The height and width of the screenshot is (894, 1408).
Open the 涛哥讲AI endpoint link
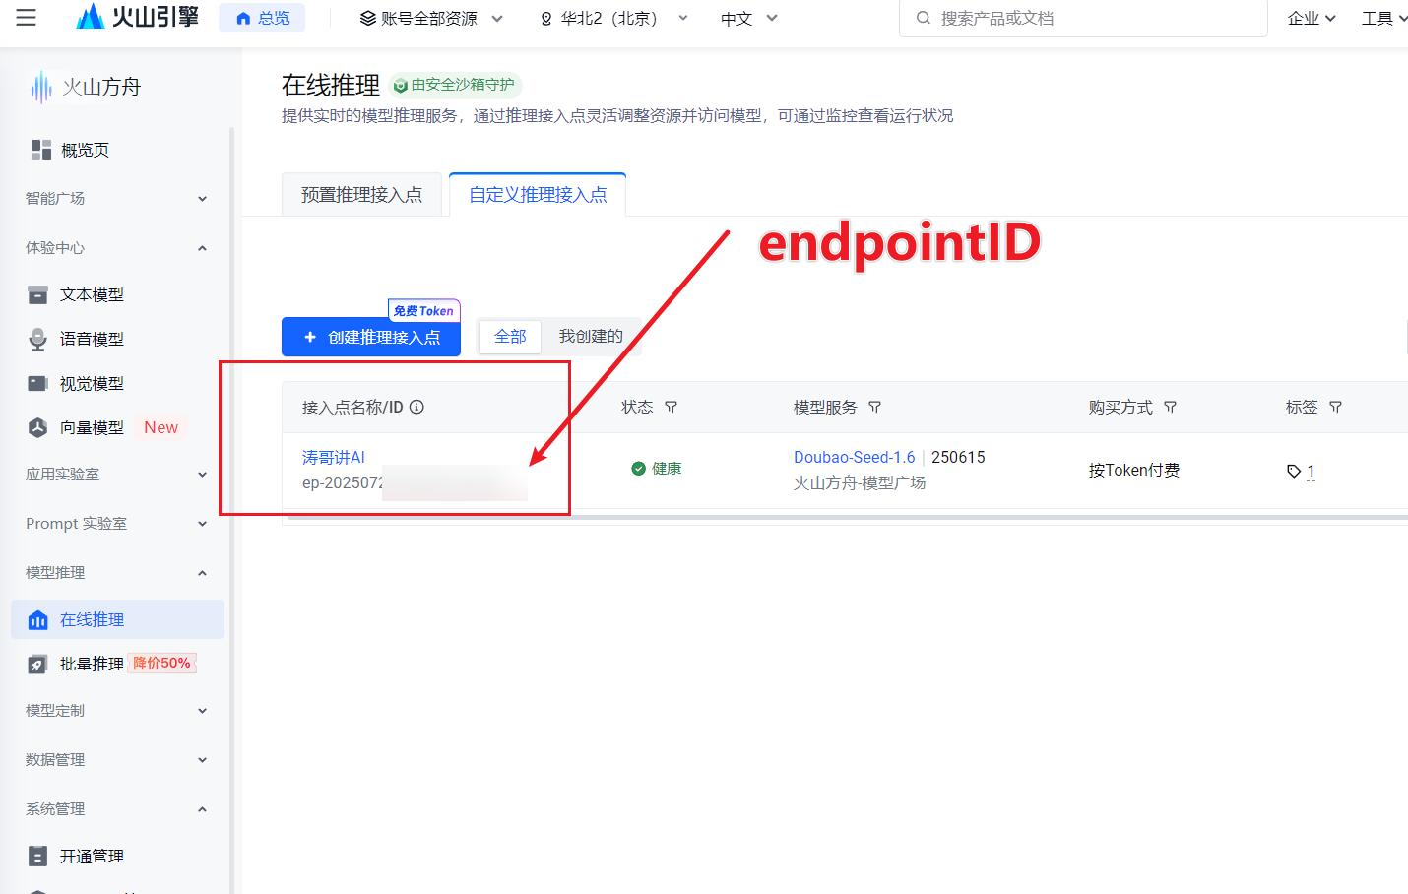(334, 458)
